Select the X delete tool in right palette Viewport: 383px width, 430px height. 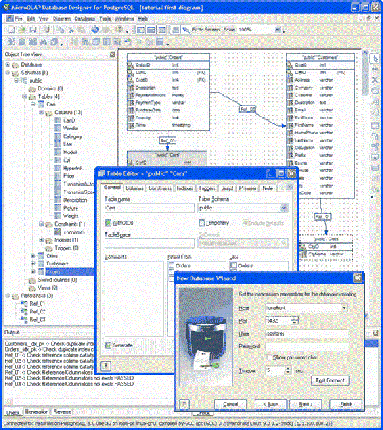375,80
